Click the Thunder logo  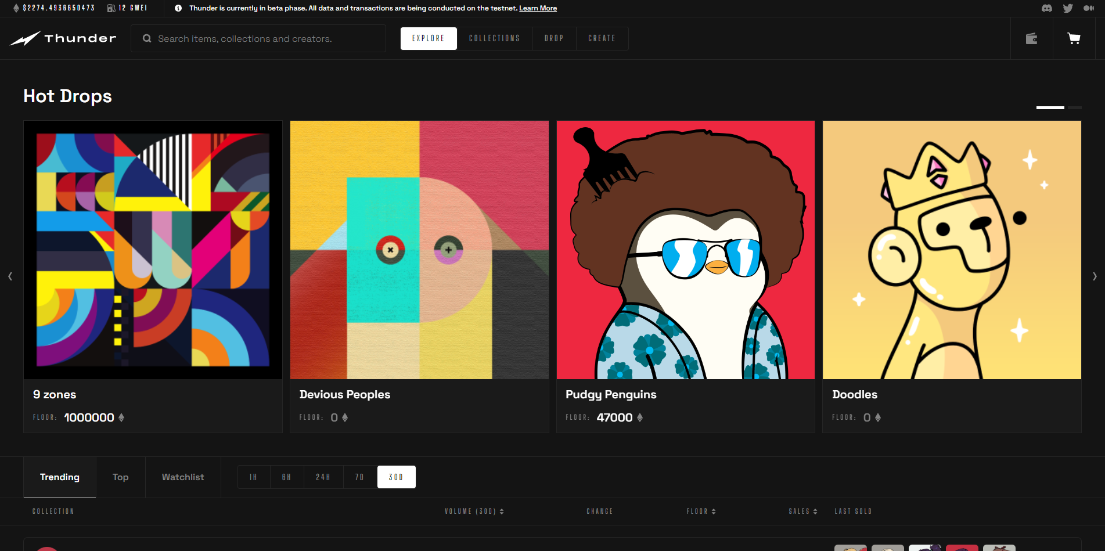(x=63, y=38)
